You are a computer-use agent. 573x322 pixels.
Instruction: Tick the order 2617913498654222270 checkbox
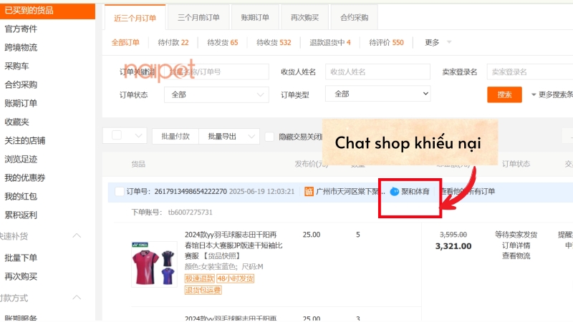point(120,191)
